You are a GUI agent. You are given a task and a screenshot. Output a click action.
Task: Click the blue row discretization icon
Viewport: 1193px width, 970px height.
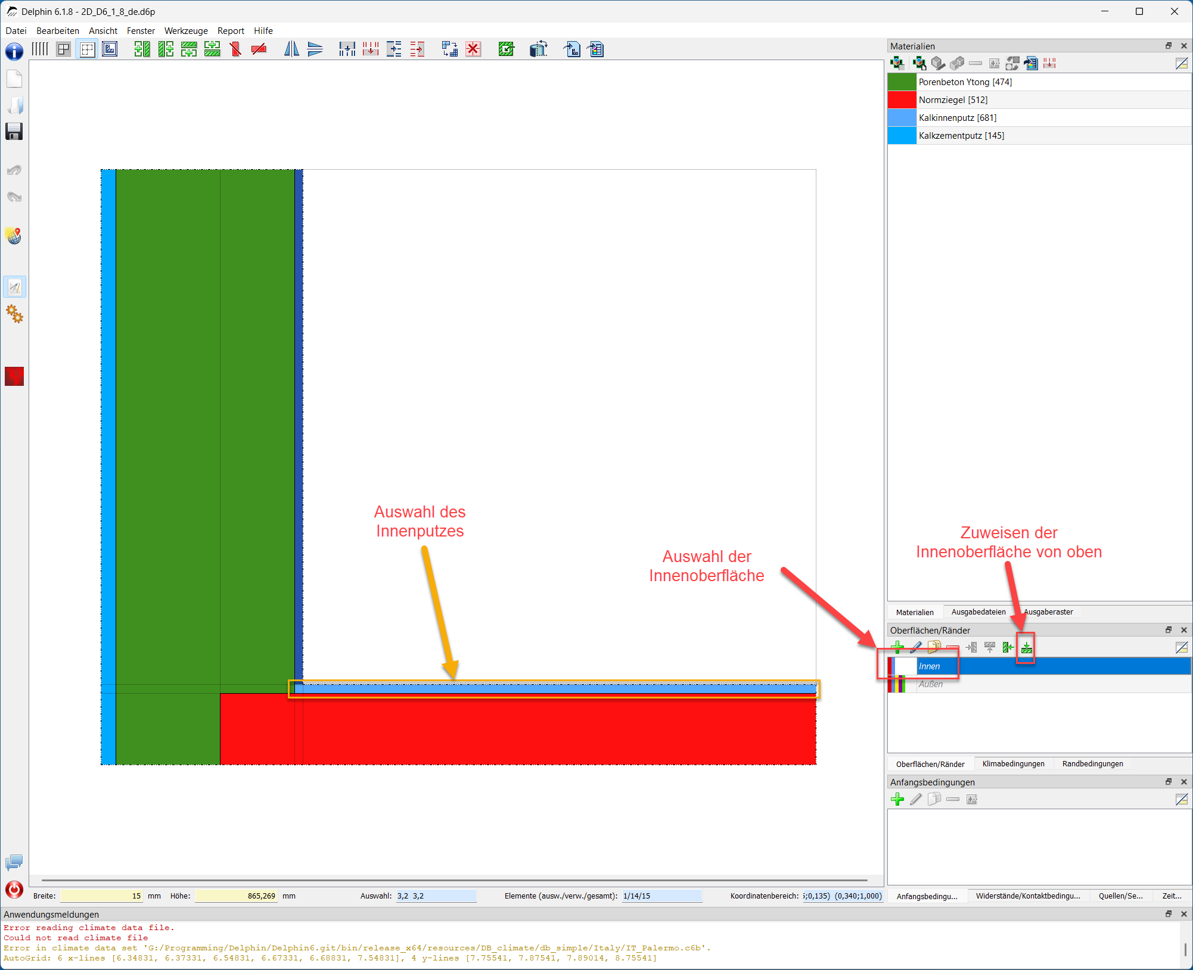pyautogui.click(x=394, y=49)
